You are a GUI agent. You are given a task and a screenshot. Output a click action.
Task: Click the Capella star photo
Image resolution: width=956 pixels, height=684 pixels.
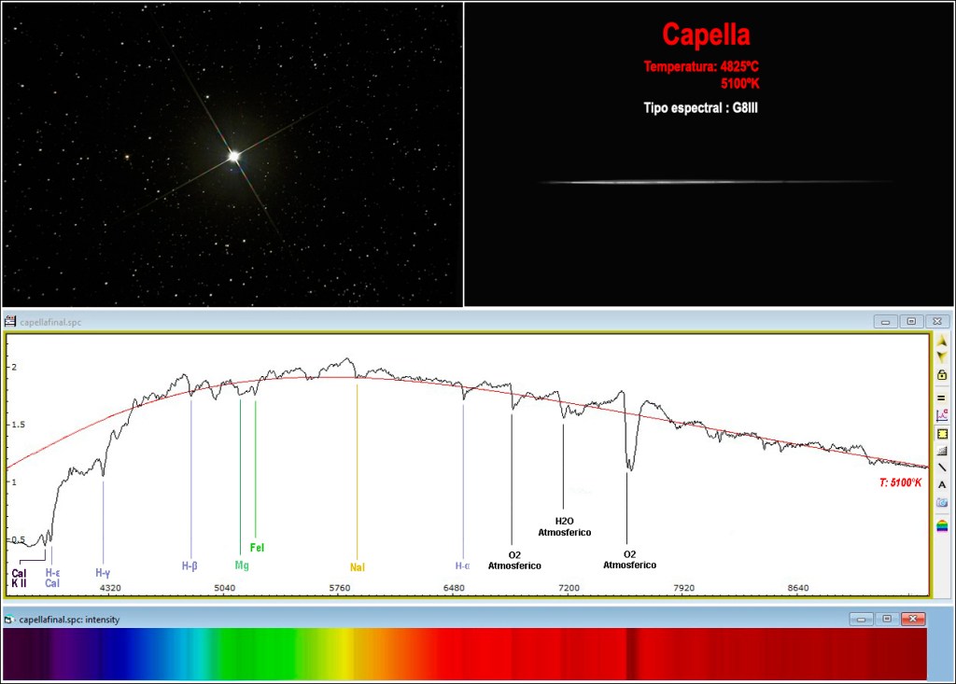coord(233,156)
